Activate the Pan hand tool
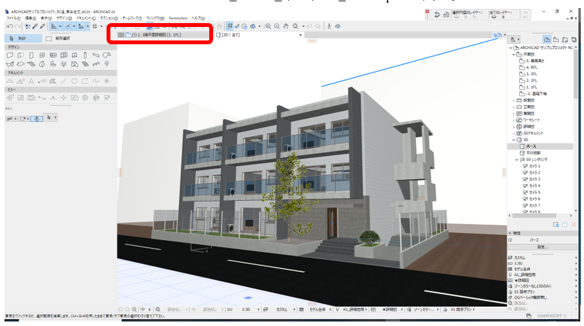The width and height of the screenshot is (584, 326). (286, 26)
